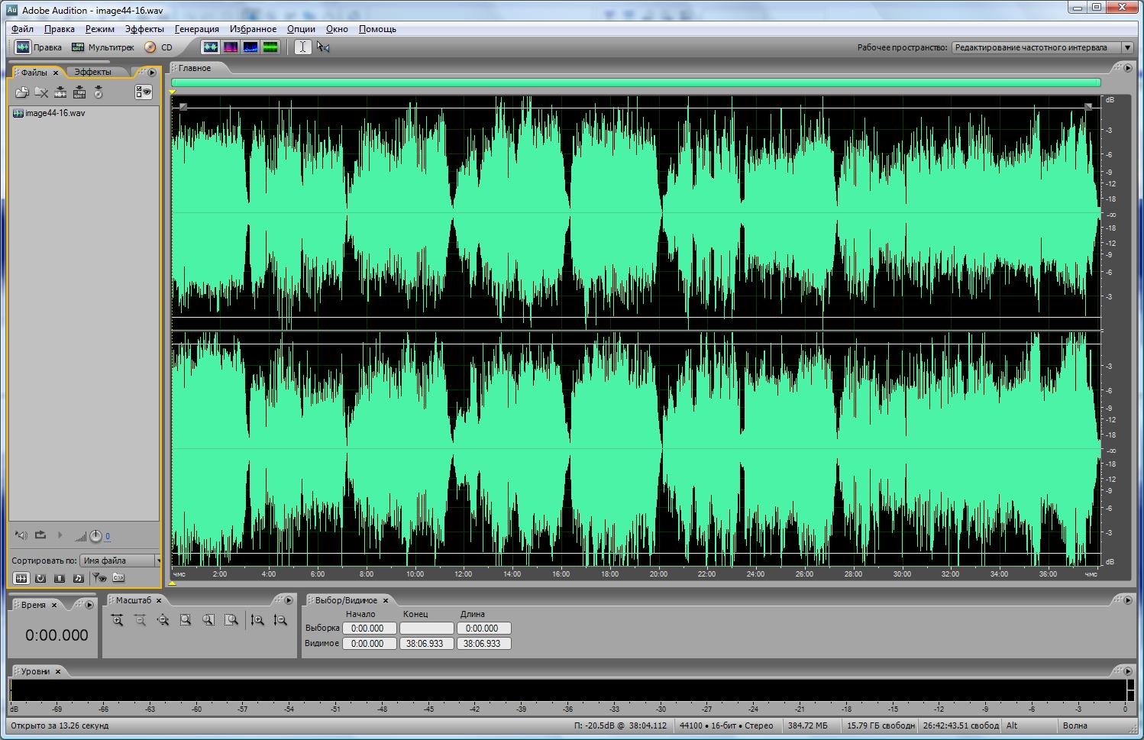Click the Zoom Out Full icon
1144x740 pixels.
(x=163, y=620)
